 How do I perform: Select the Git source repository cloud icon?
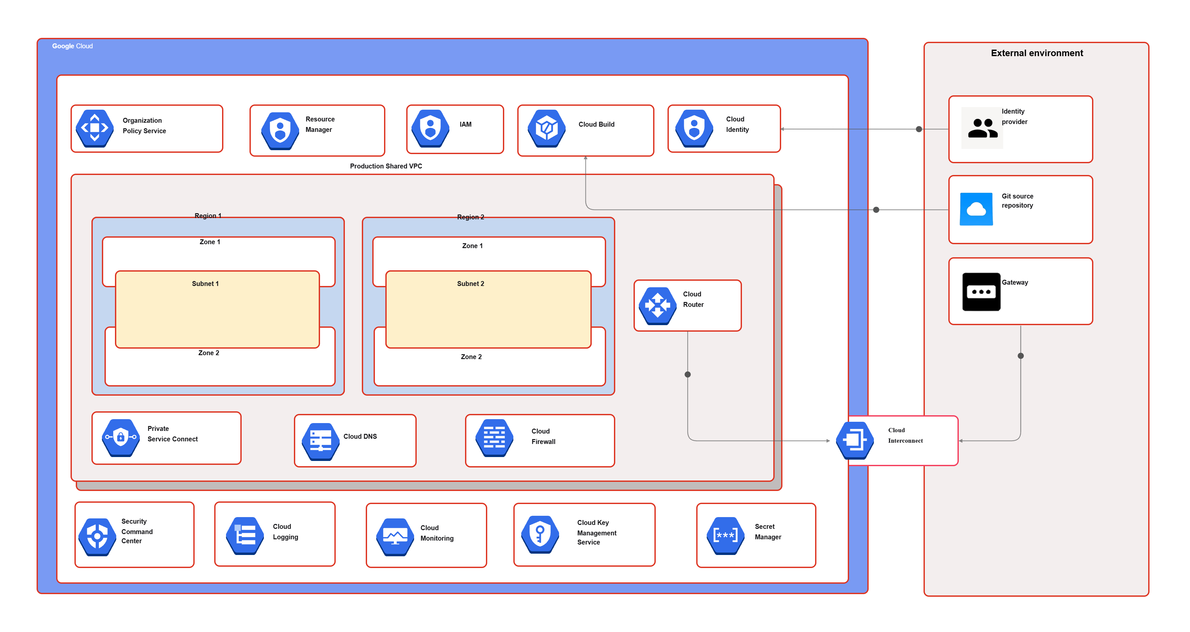pos(976,209)
